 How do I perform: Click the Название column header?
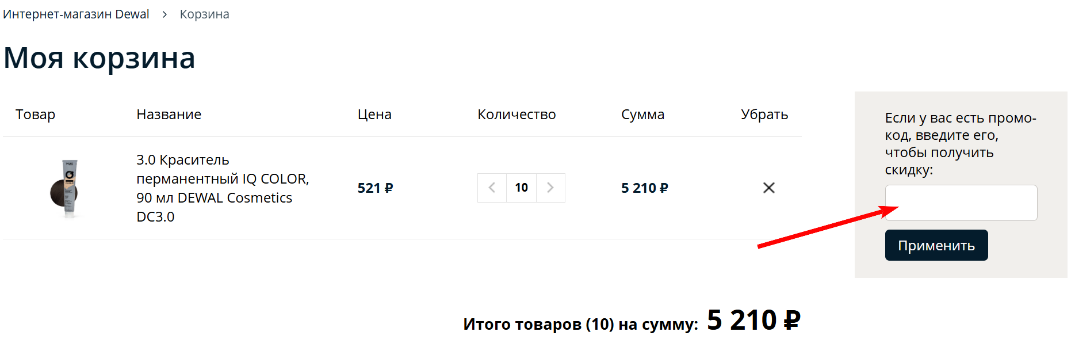point(169,115)
